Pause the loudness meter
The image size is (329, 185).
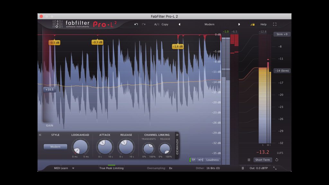point(249,160)
